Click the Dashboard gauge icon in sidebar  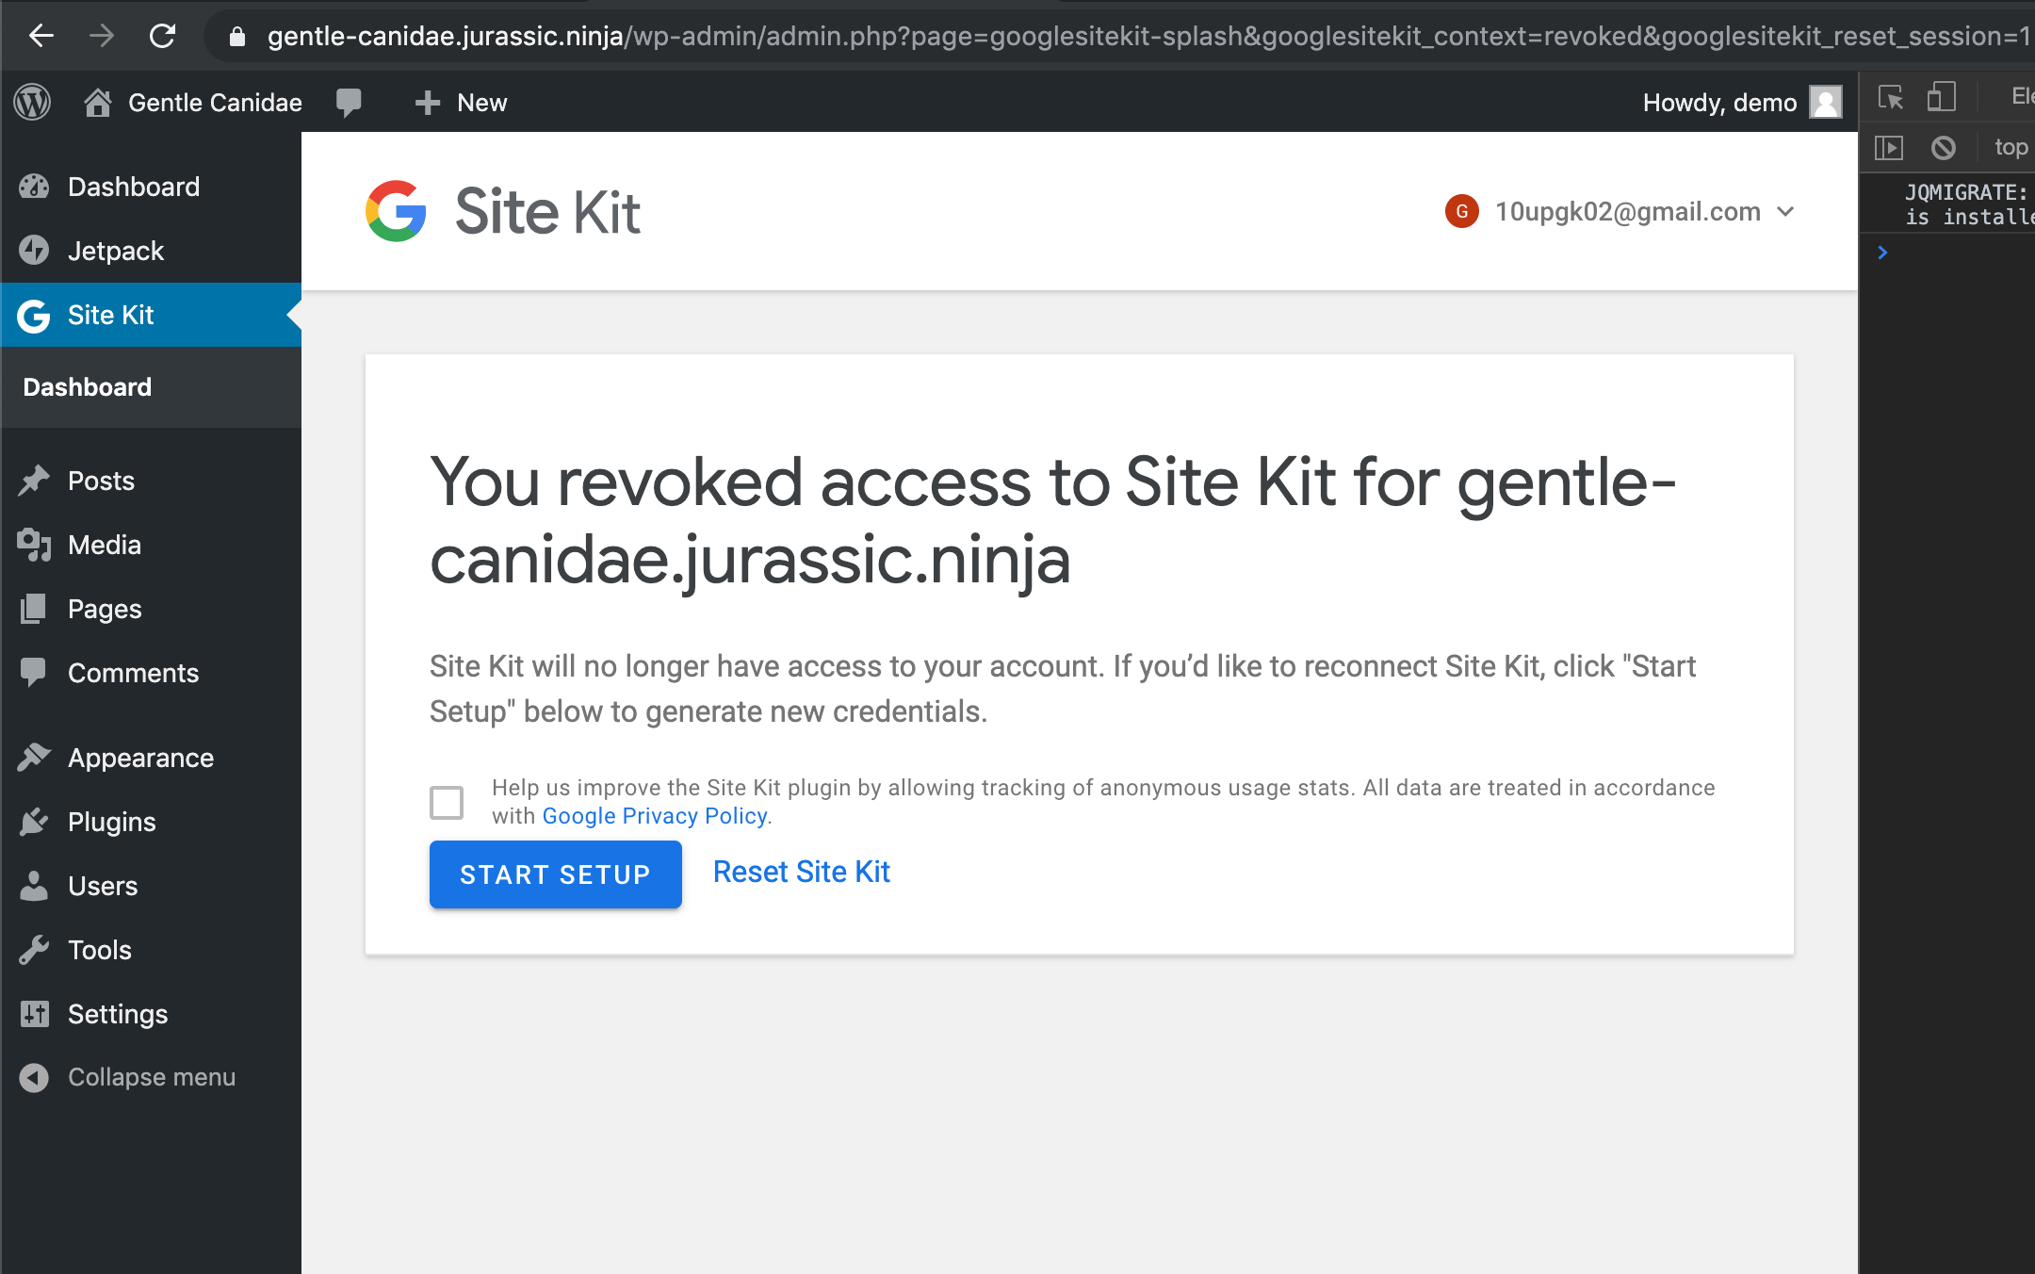click(34, 187)
